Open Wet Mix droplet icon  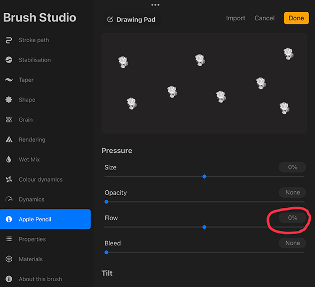pyautogui.click(x=9, y=159)
